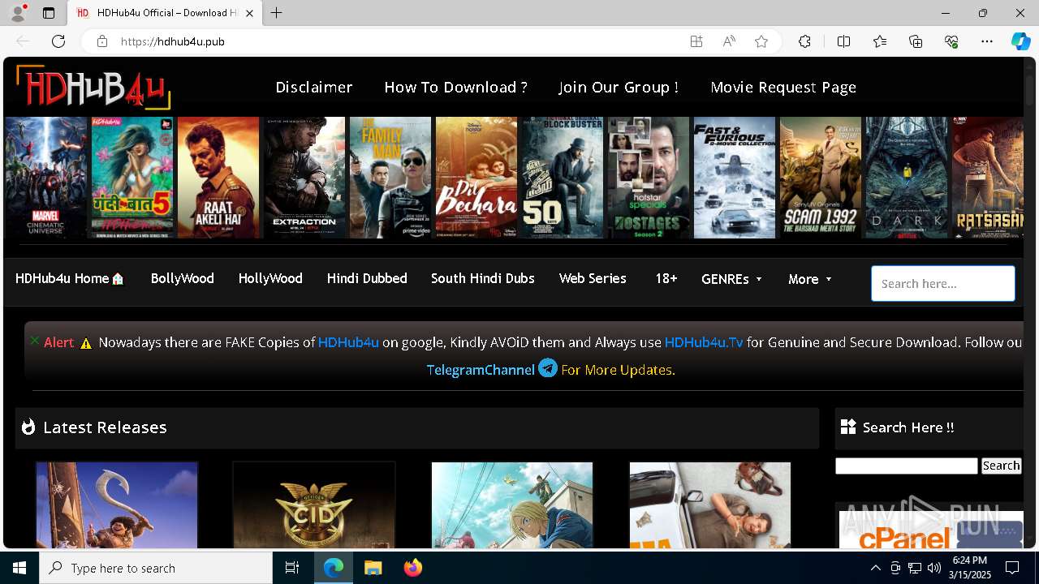This screenshot has height=584, width=1039.
Task: Open the Web Series category
Action: tap(593, 278)
